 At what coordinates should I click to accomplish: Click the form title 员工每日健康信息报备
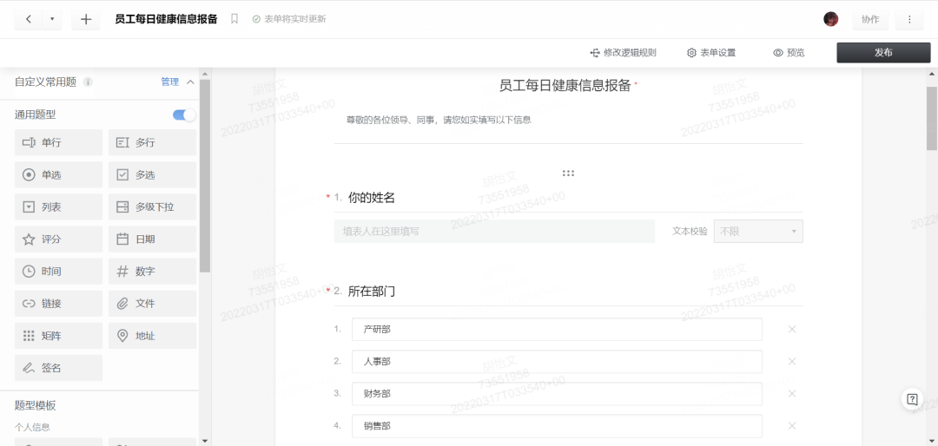point(565,86)
